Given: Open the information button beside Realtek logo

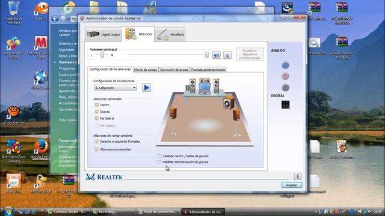Looking at the screenshot, I should (298, 176).
